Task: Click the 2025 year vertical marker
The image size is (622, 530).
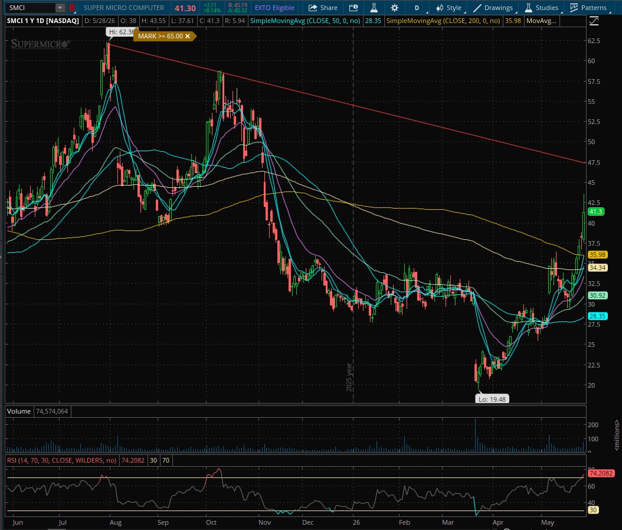Action: tap(349, 376)
